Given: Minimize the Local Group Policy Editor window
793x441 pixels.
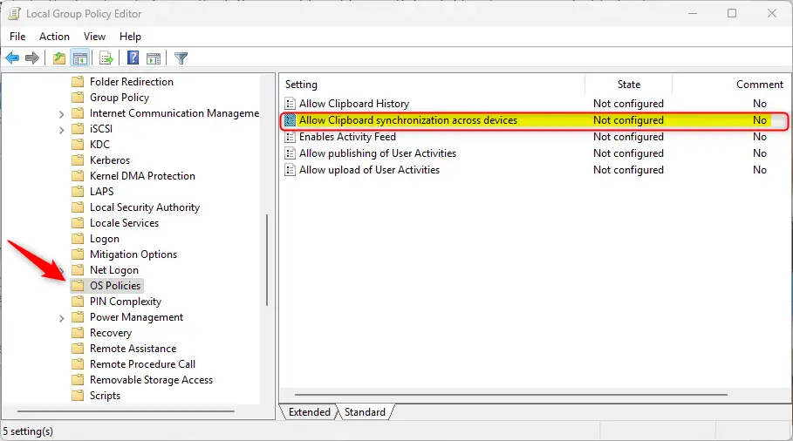Looking at the screenshot, I should 693,13.
